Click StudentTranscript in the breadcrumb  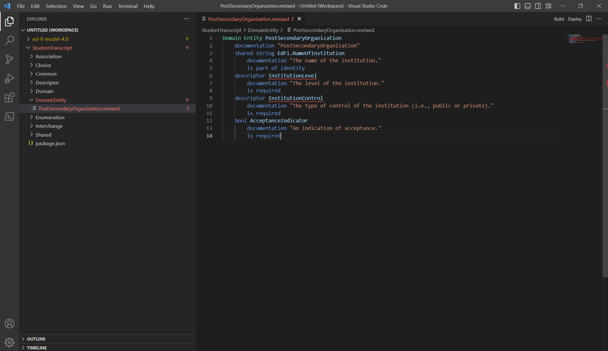[x=221, y=30]
